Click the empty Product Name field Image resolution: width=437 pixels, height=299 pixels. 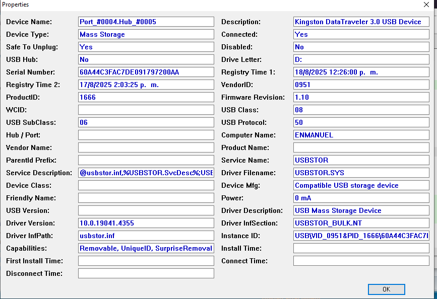[x=361, y=147]
